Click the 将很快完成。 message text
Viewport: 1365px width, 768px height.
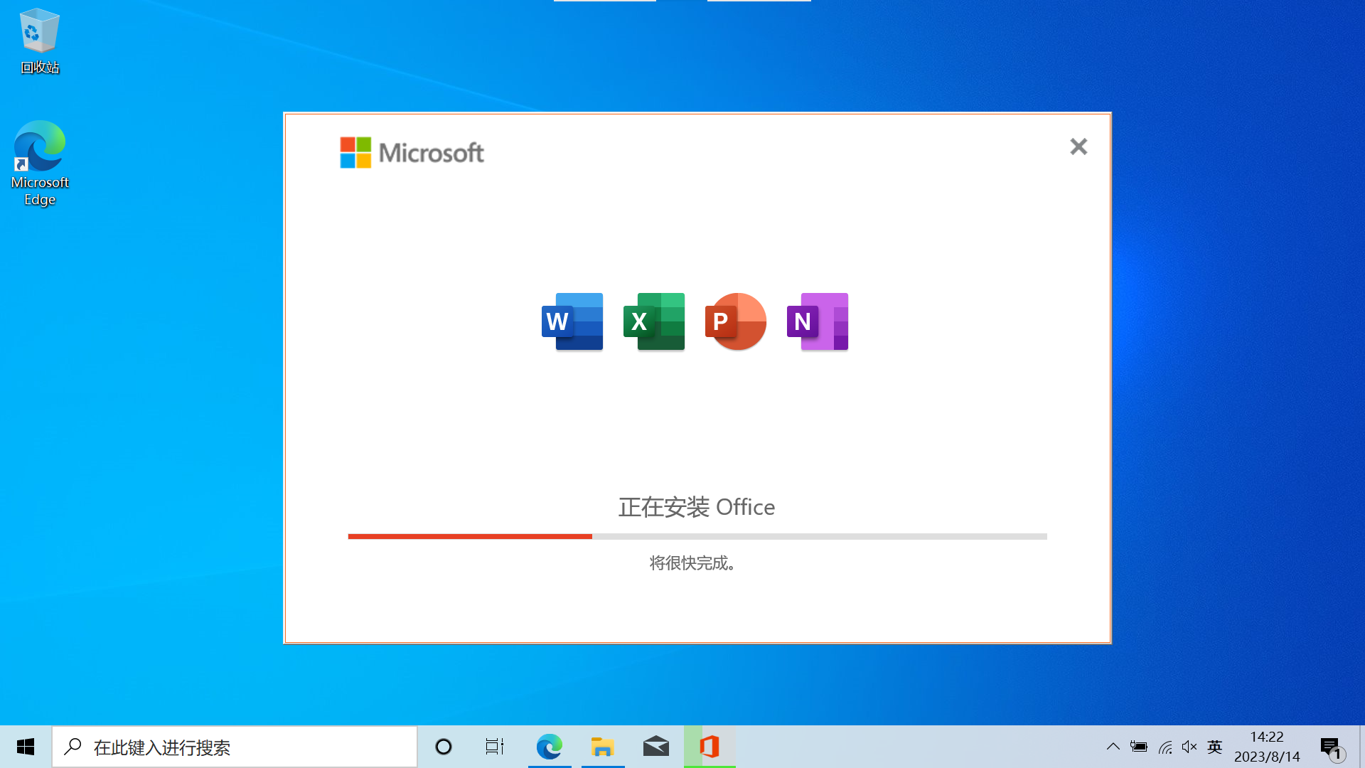[694, 563]
